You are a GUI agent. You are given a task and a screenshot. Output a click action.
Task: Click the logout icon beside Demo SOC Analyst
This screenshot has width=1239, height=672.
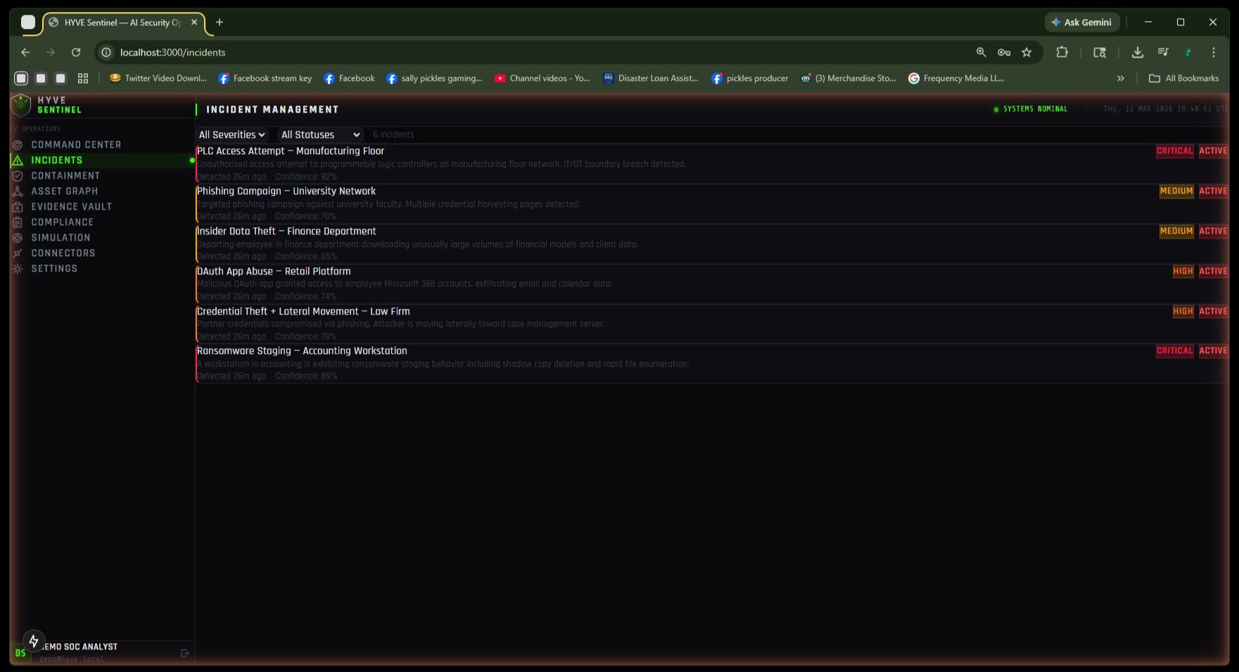point(185,653)
